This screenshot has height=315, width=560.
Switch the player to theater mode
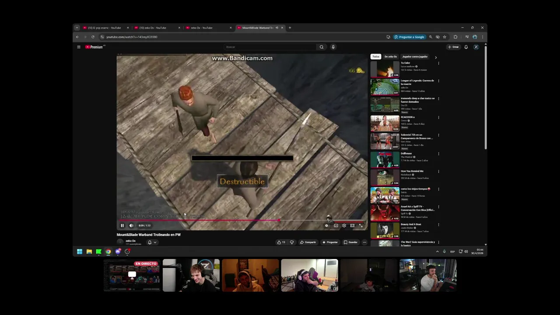[x=352, y=225]
